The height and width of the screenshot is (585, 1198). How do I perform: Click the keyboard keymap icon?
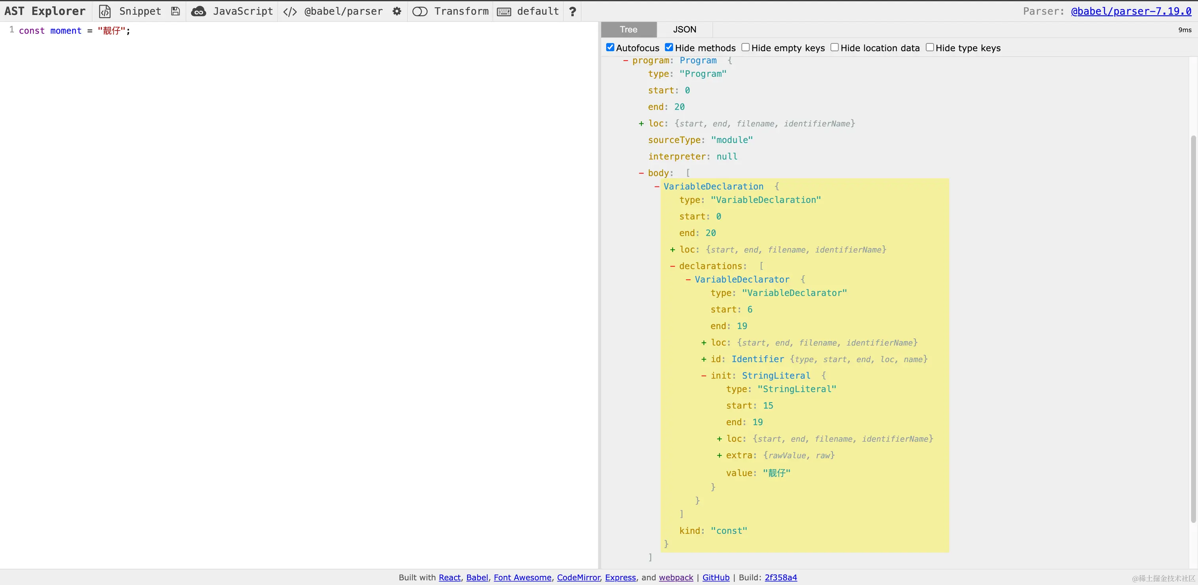click(x=504, y=11)
